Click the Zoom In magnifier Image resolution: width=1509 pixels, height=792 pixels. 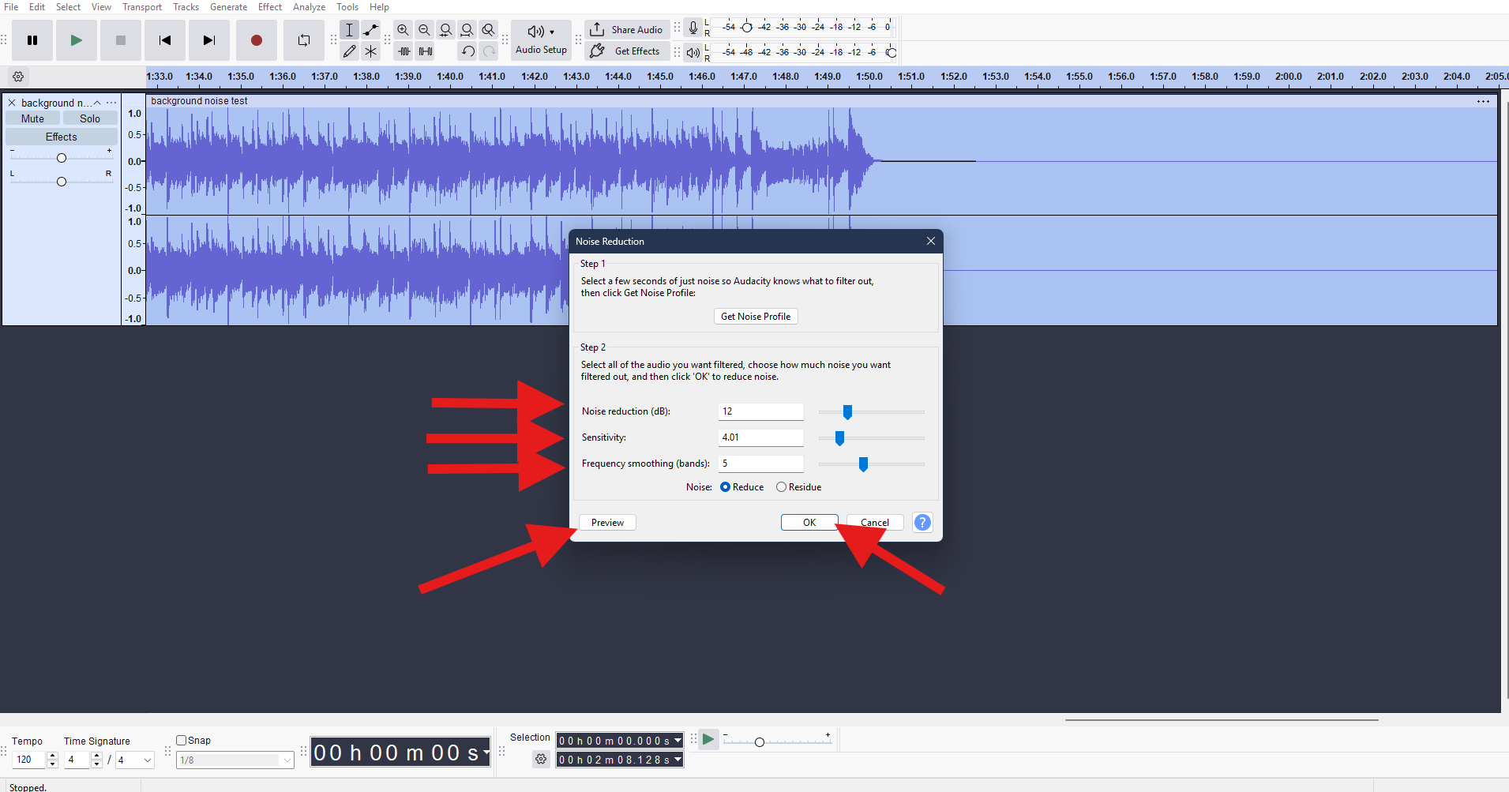point(403,29)
